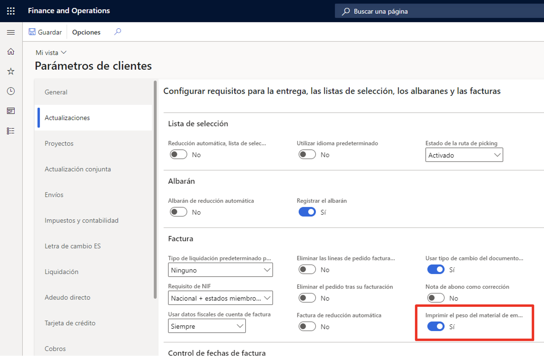Open the app launcher waffle icon
Image resolution: width=544 pixels, height=357 pixels.
[11, 11]
